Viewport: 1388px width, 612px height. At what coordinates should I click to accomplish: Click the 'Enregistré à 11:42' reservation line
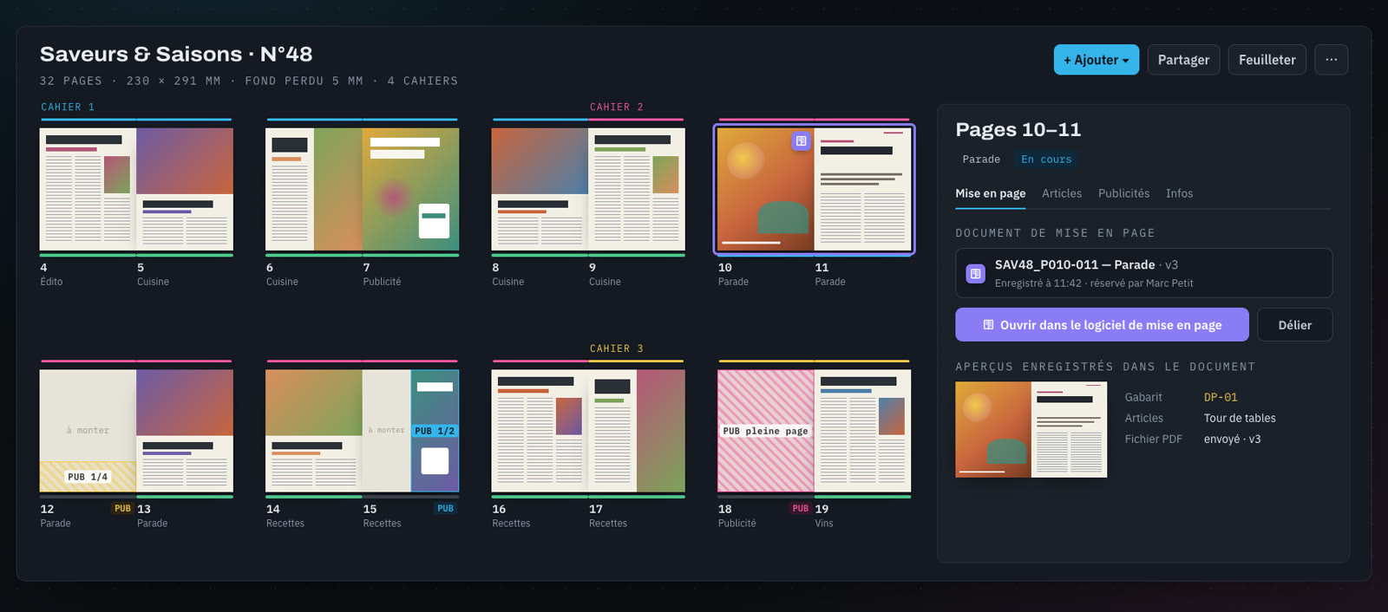1094,283
